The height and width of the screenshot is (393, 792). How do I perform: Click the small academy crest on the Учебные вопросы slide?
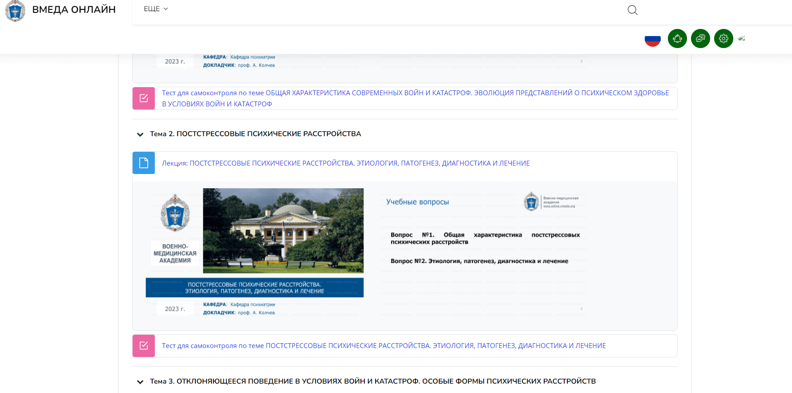coord(531,202)
